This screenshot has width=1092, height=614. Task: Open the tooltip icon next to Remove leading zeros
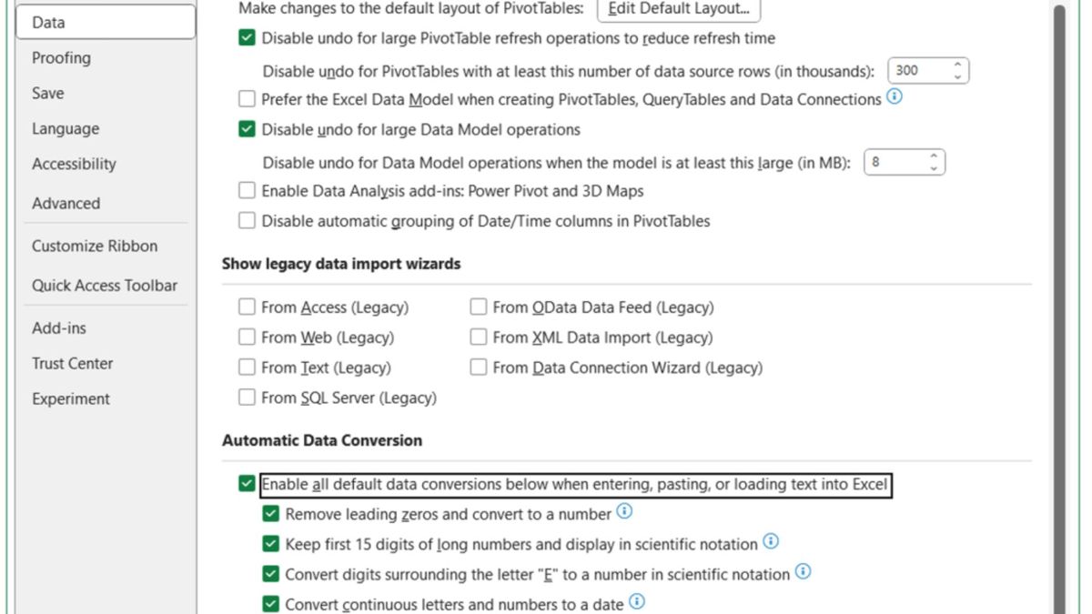[624, 512]
